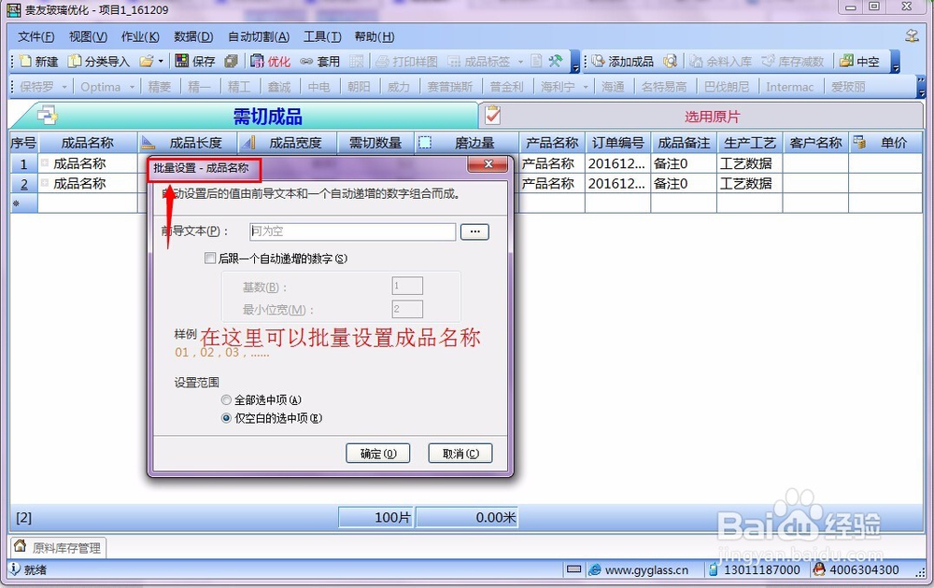Click the 添加成品 add icon

[598, 62]
